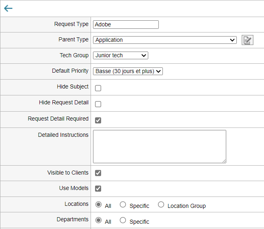Select All for Departments

click(x=98, y=220)
